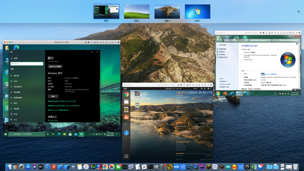Open the Photos app in the Dock

coord(111,167)
